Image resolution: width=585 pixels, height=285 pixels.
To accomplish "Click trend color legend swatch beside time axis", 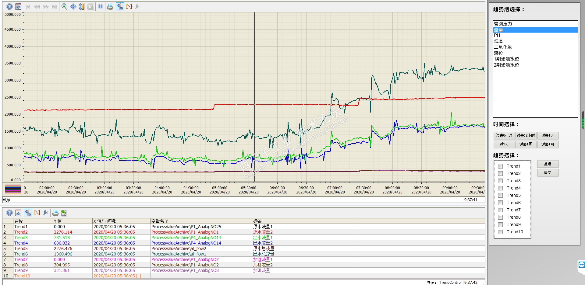I will (x=13, y=189).
